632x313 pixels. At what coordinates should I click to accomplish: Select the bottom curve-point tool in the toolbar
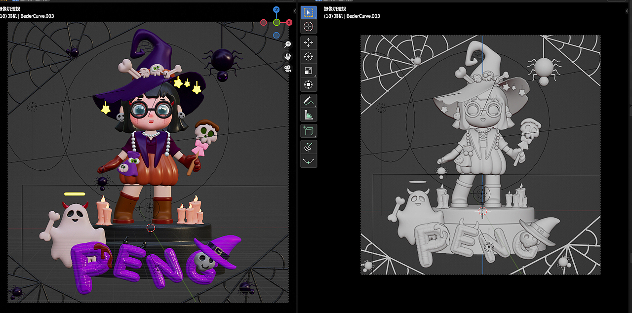click(309, 161)
